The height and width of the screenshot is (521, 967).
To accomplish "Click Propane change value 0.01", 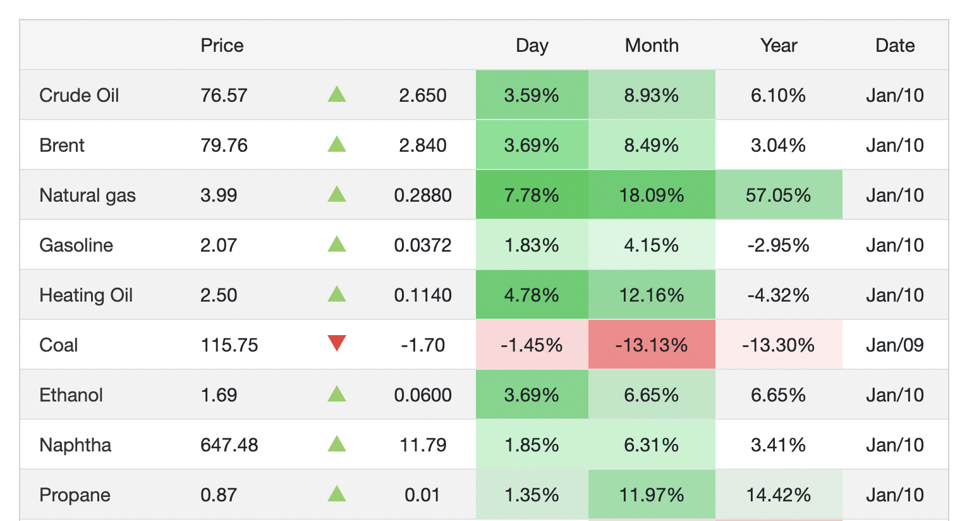I will tap(423, 495).
